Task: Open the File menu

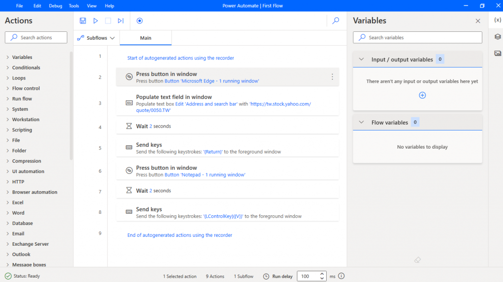Action: click(20, 6)
